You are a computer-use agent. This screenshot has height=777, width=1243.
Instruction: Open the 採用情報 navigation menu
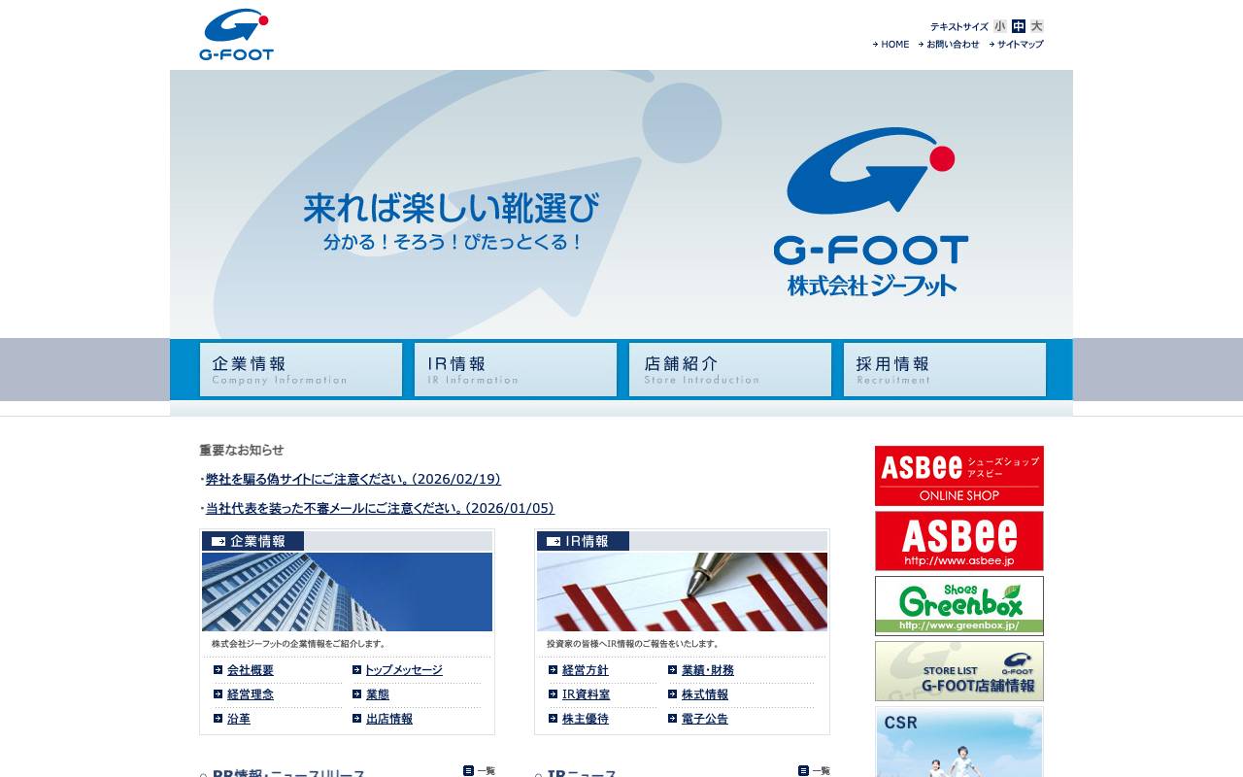pyautogui.click(x=944, y=369)
